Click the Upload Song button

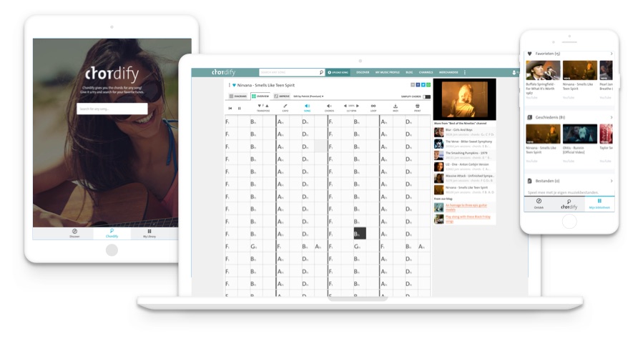pos(338,72)
